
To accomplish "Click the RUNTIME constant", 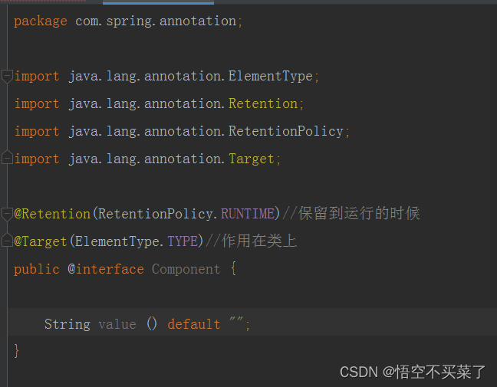I will 248,214.
